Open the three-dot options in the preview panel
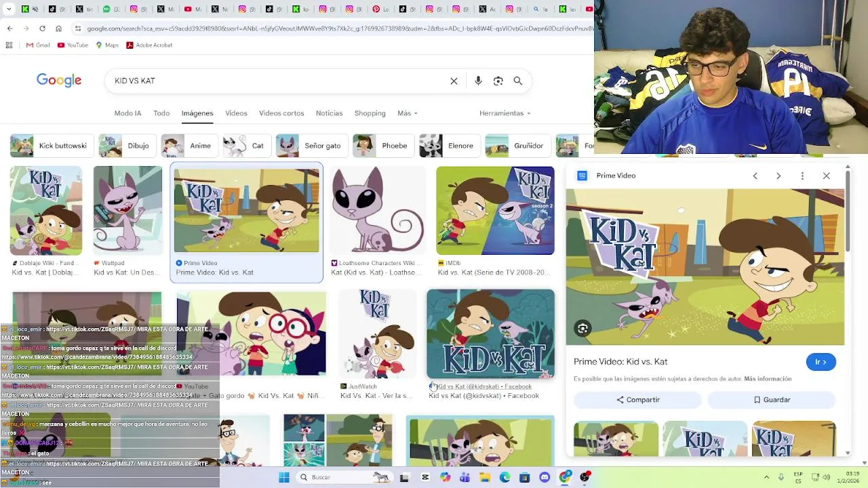 (802, 176)
